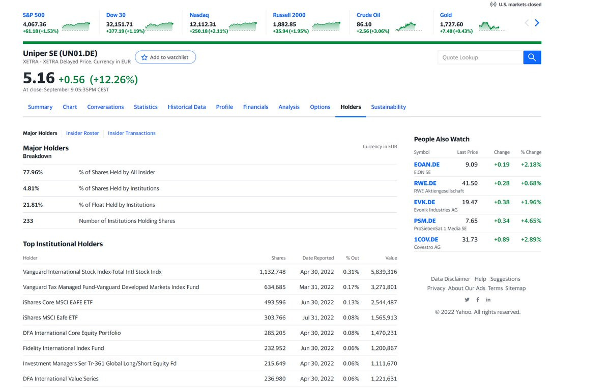
Task: Click the 5.16 Uniper share price
Action: coord(39,78)
